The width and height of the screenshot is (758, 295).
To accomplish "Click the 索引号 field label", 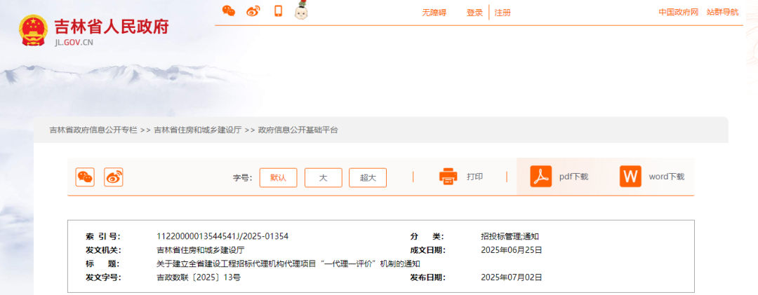I will (103, 236).
